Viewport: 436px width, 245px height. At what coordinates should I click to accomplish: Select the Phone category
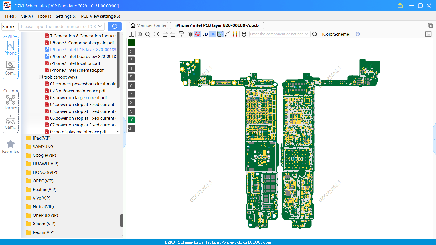tap(11, 48)
